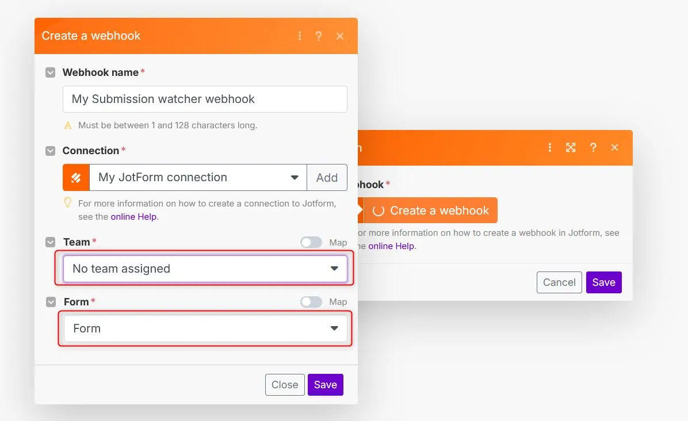Click the lightbulb hint icon under Connection
Image resolution: width=688 pixels, height=421 pixels.
pyautogui.click(x=67, y=202)
